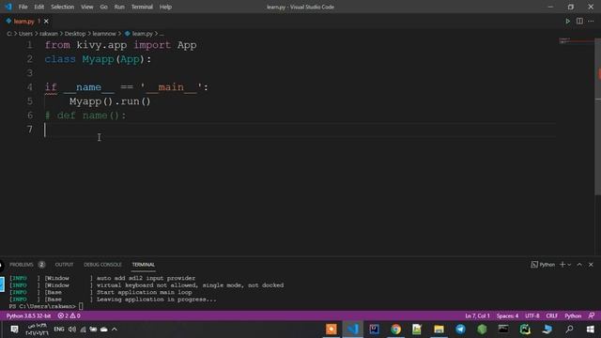Image resolution: width=601 pixels, height=338 pixels.
Task: Open the action center notification icon
Action: [14, 330]
